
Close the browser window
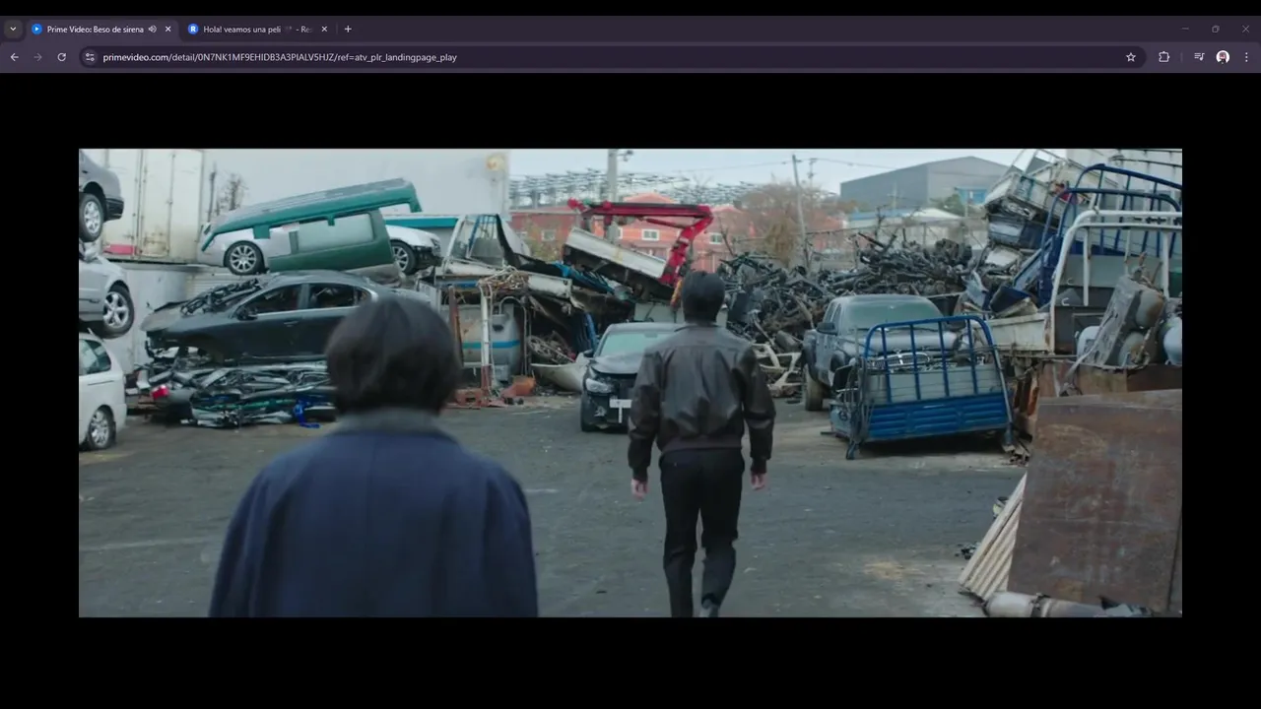point(1245,30)
